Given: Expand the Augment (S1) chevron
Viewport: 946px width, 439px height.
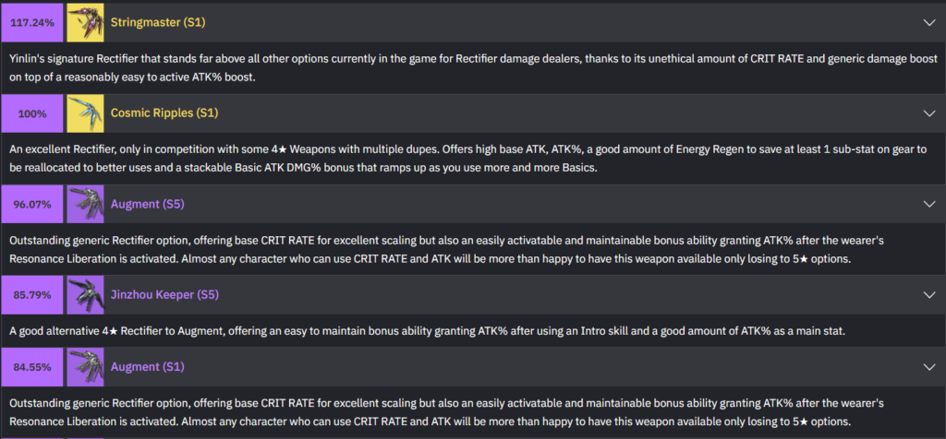Looking at the screenshot, I should coord(929,367).
